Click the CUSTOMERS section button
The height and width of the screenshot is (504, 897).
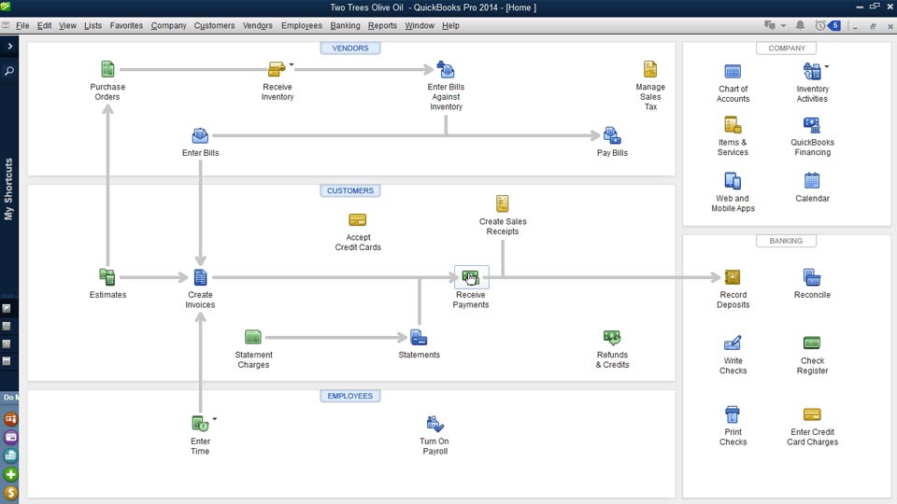coord(350,190)
